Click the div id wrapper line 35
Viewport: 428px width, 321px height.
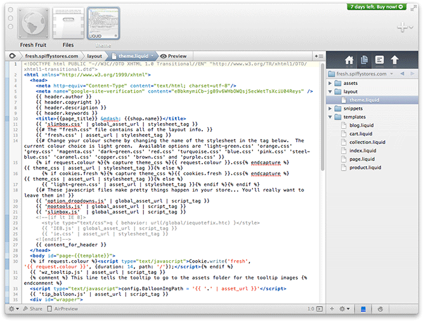pyautogui.click(x=56, y=299)
